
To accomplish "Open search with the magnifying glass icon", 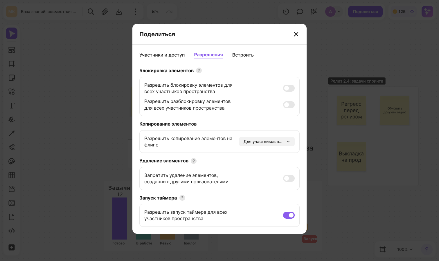I will click(91, 12).
